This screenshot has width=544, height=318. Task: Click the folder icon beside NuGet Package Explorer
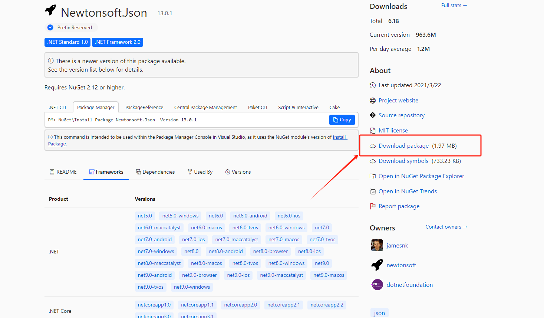coord(373,176)
